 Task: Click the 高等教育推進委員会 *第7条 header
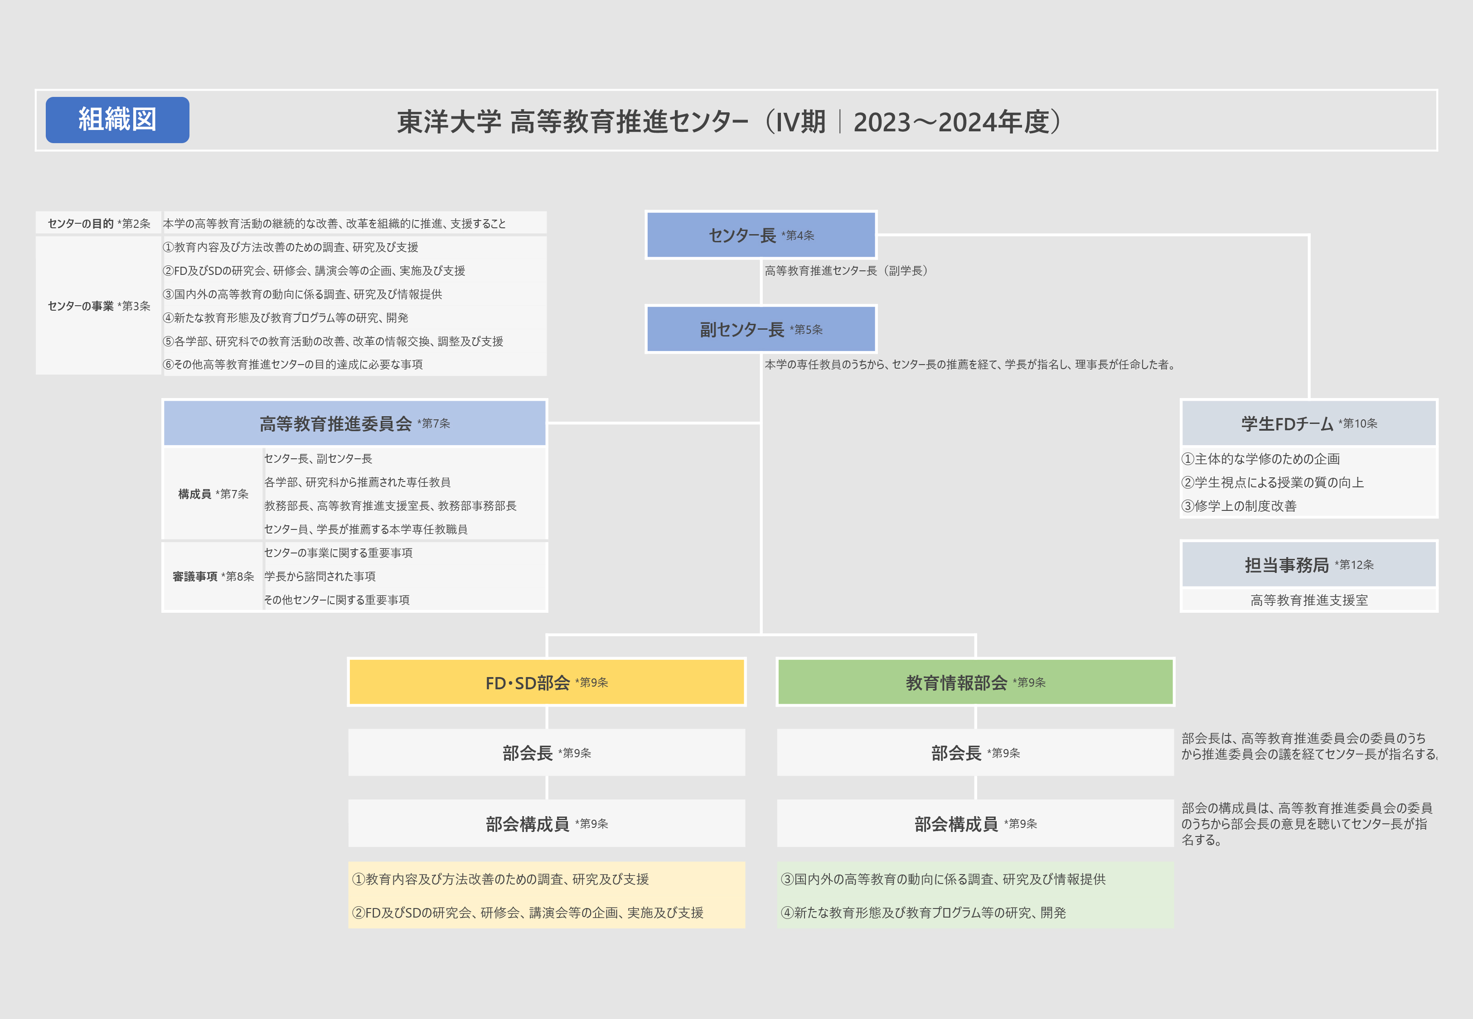click(x=354, y=423)
